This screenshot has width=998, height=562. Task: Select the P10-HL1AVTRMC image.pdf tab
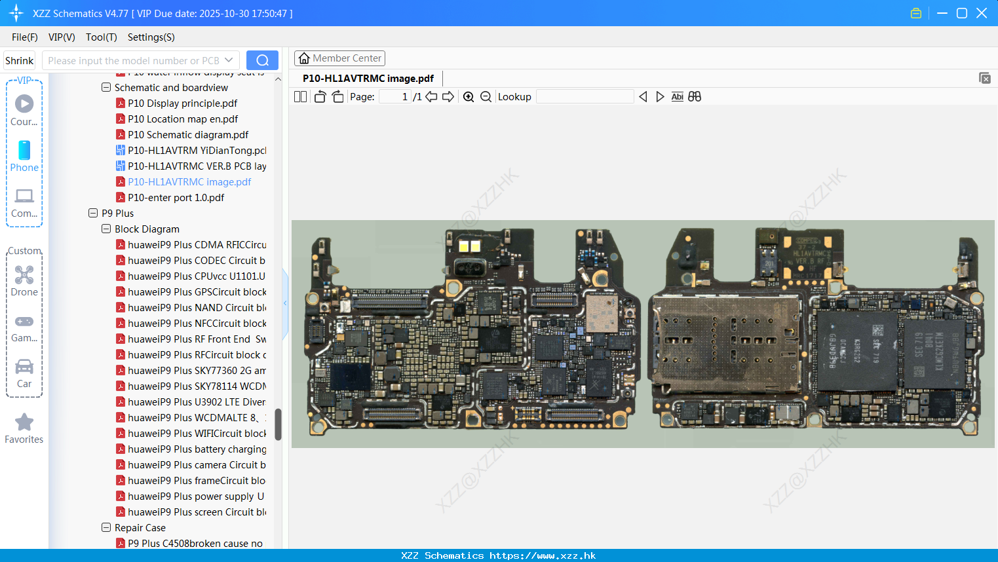coord(367,78)
